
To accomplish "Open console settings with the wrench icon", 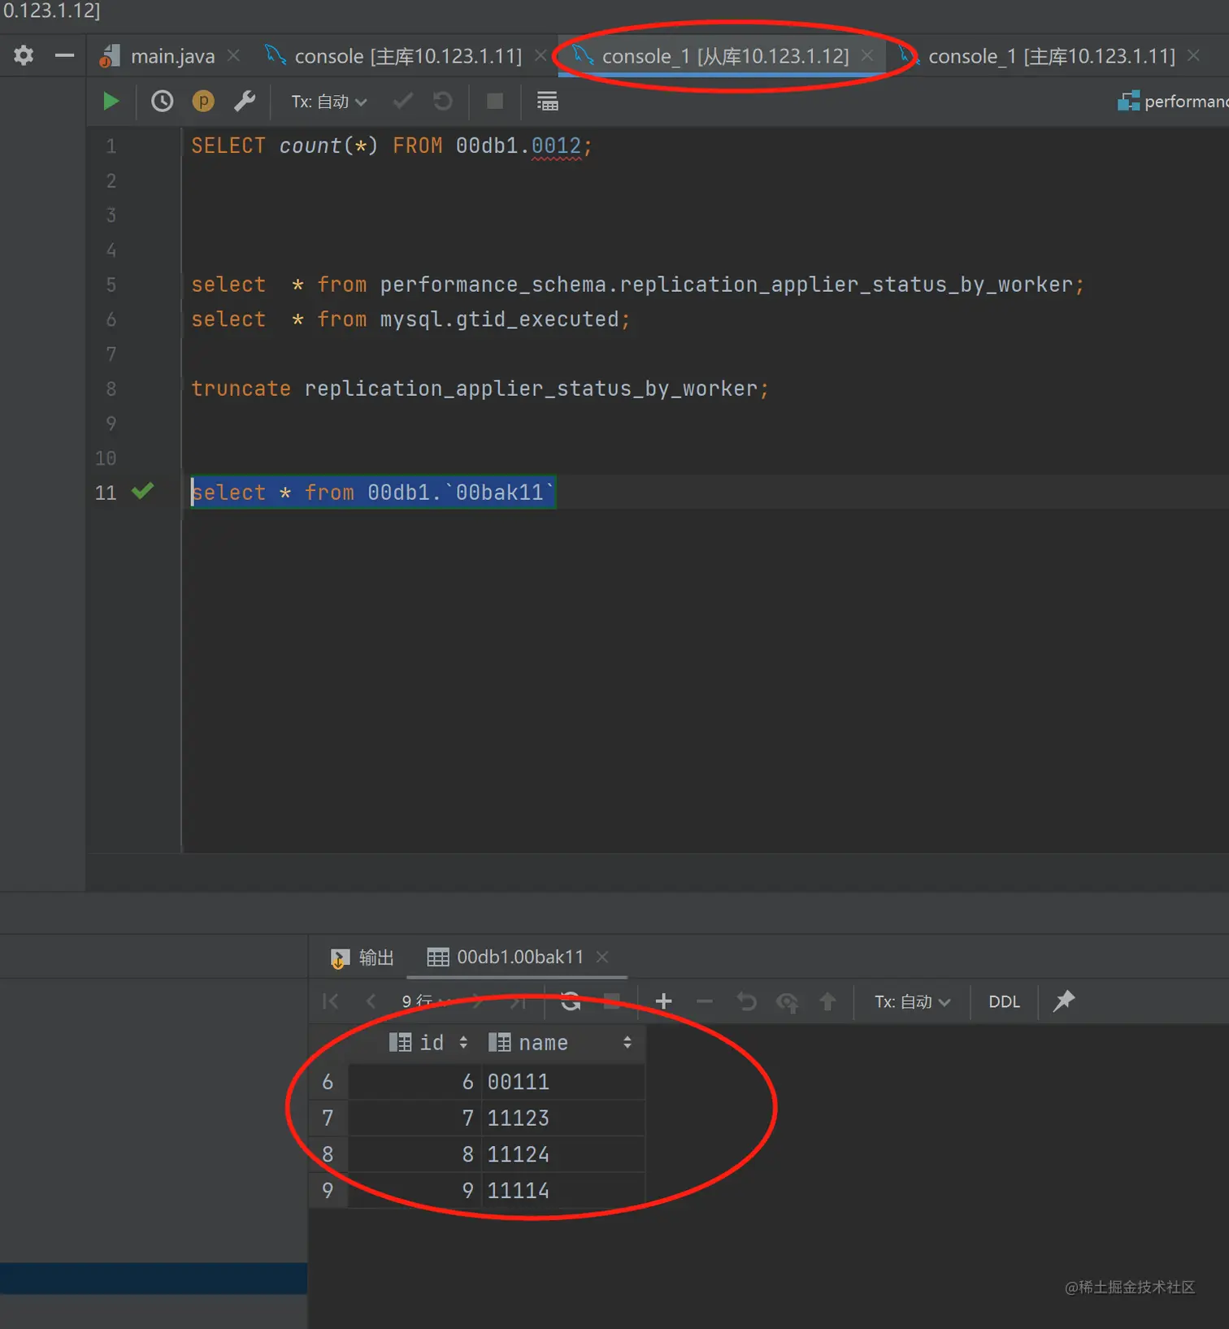I will pos(245,102).
